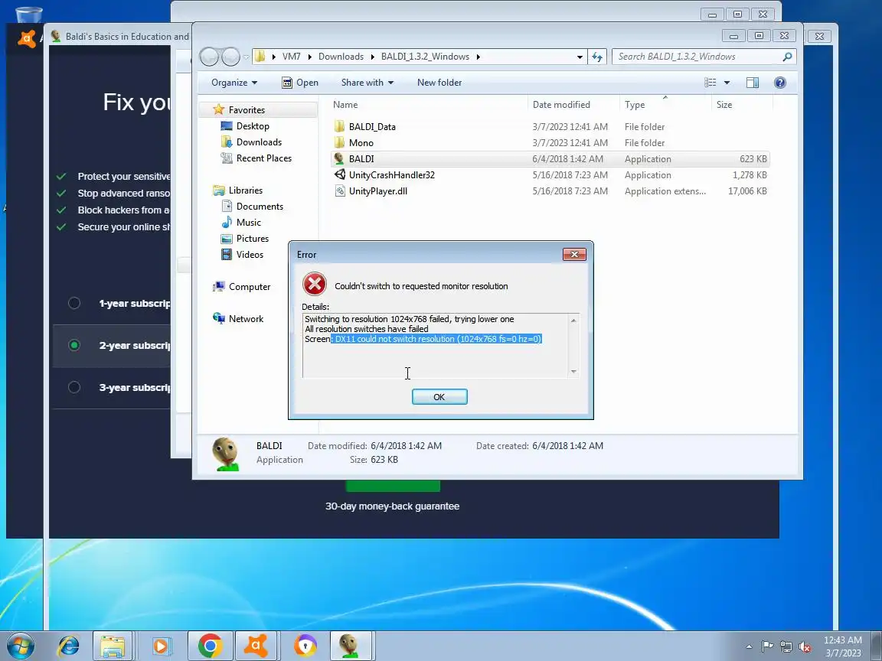
Task: Change view using the view icon
Action: [710, 83]
